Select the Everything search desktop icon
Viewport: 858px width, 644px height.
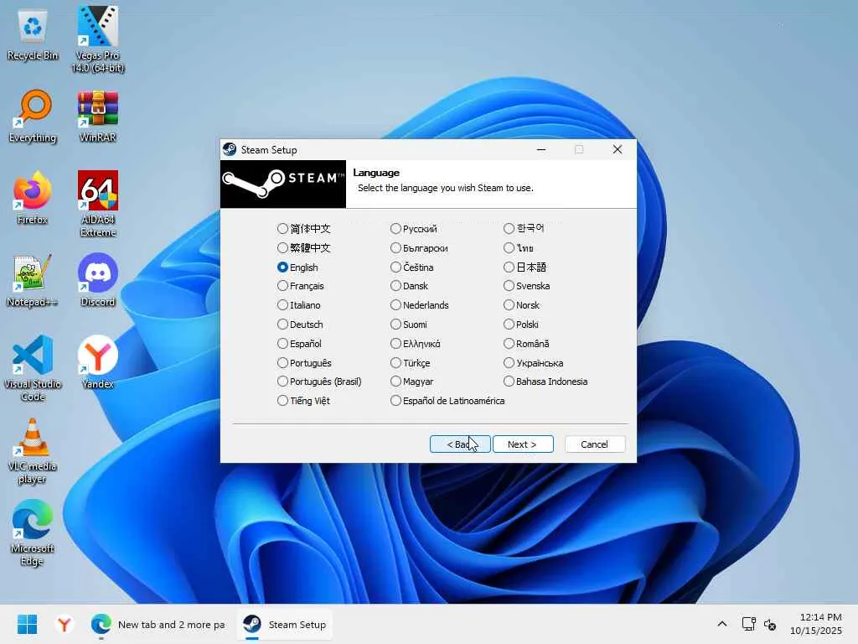33,117
